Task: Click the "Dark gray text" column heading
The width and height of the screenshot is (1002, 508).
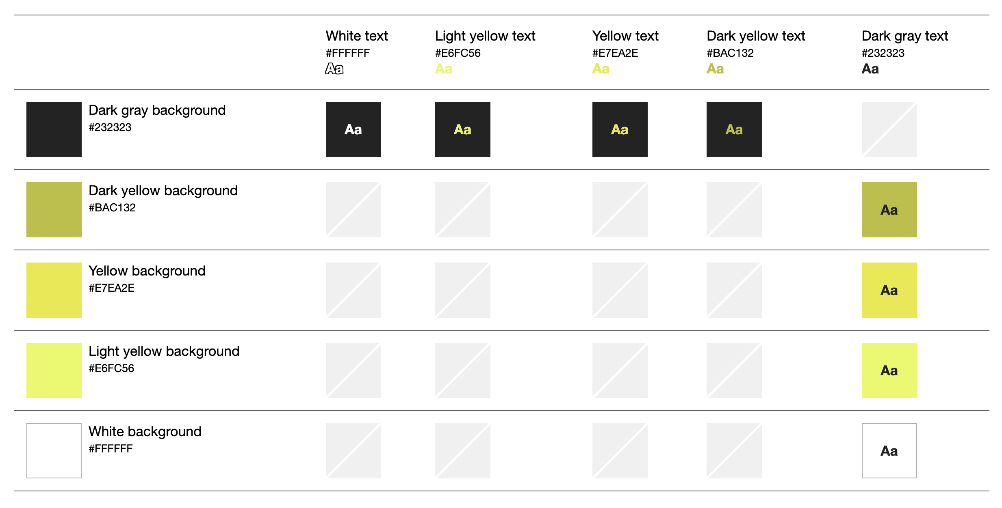Action: [x=904, y=36]
